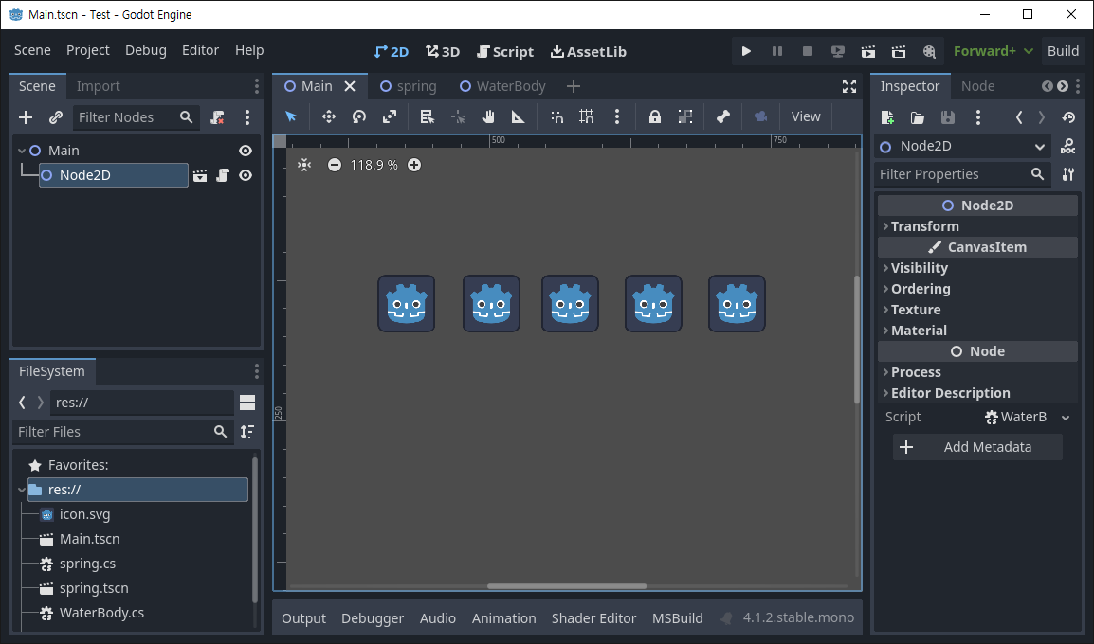Open the Forward+ renderer dropdown
The height and width of the screenshot is (644, 1094).
993,51
